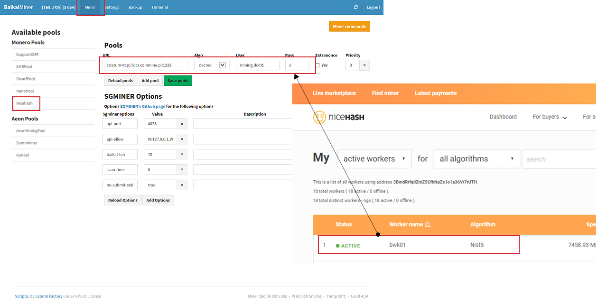
Task: Sort by Worker name sort icon
Action: click(x=428, y=224)
